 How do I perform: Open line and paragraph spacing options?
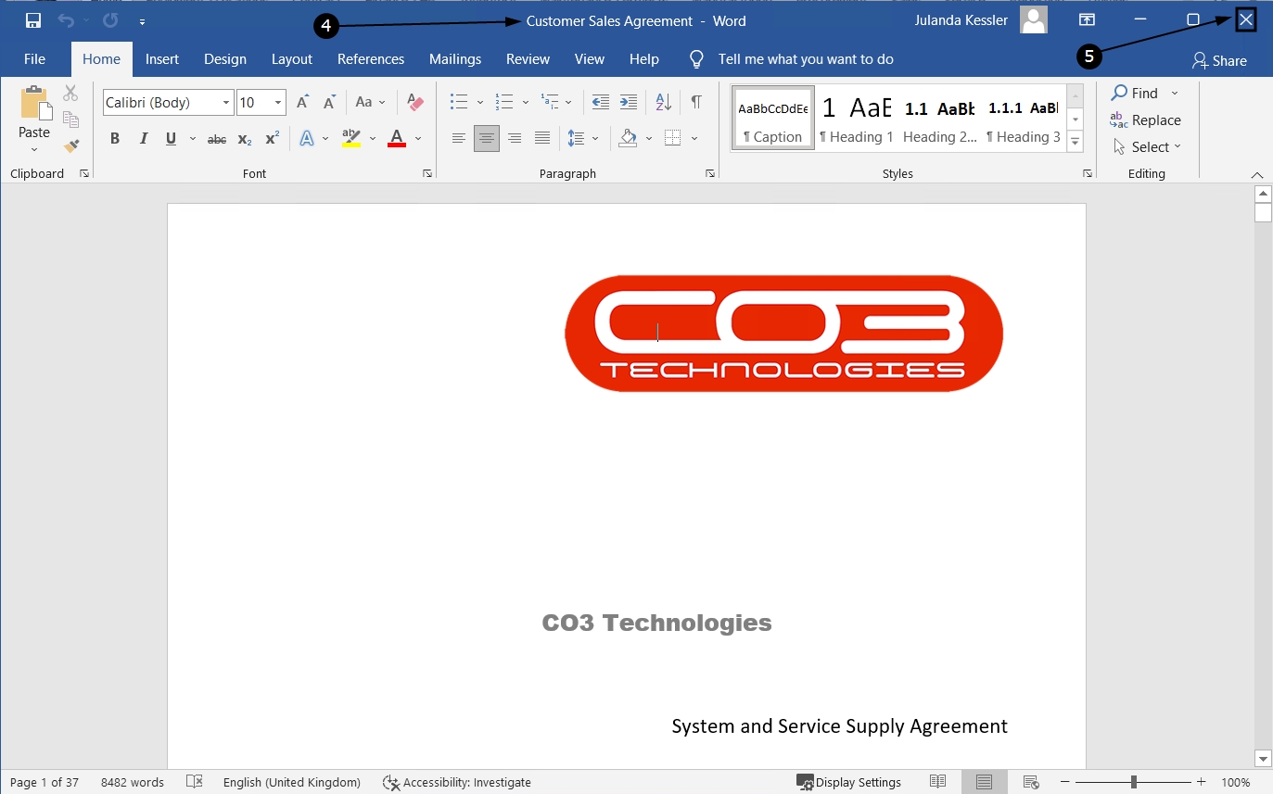coord(583,139)
